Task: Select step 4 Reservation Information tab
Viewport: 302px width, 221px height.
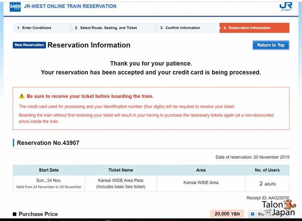Action: click(x=254, y=28)
